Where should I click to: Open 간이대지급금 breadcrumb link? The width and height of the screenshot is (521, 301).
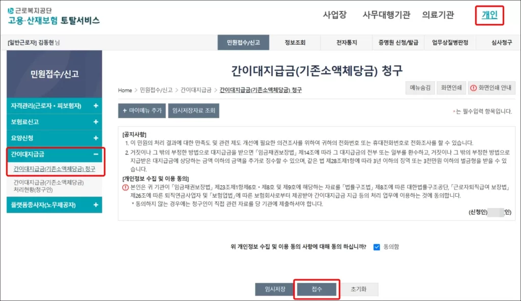pyautogui.click(x=196, y=90)
